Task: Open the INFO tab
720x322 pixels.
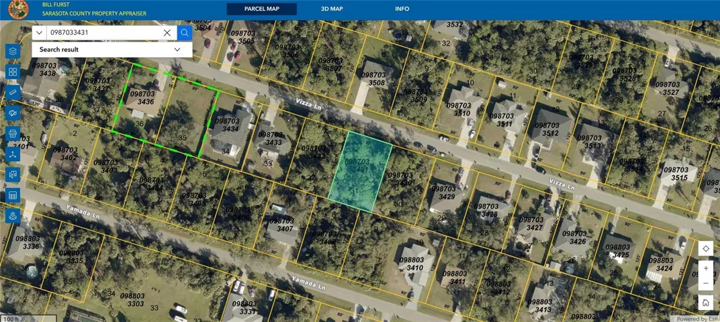Action: [x=402, y=9]
